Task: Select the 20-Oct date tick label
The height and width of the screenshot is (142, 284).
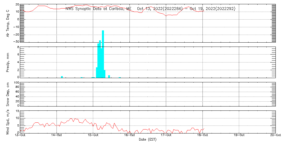Action: [x=275, y=135]
